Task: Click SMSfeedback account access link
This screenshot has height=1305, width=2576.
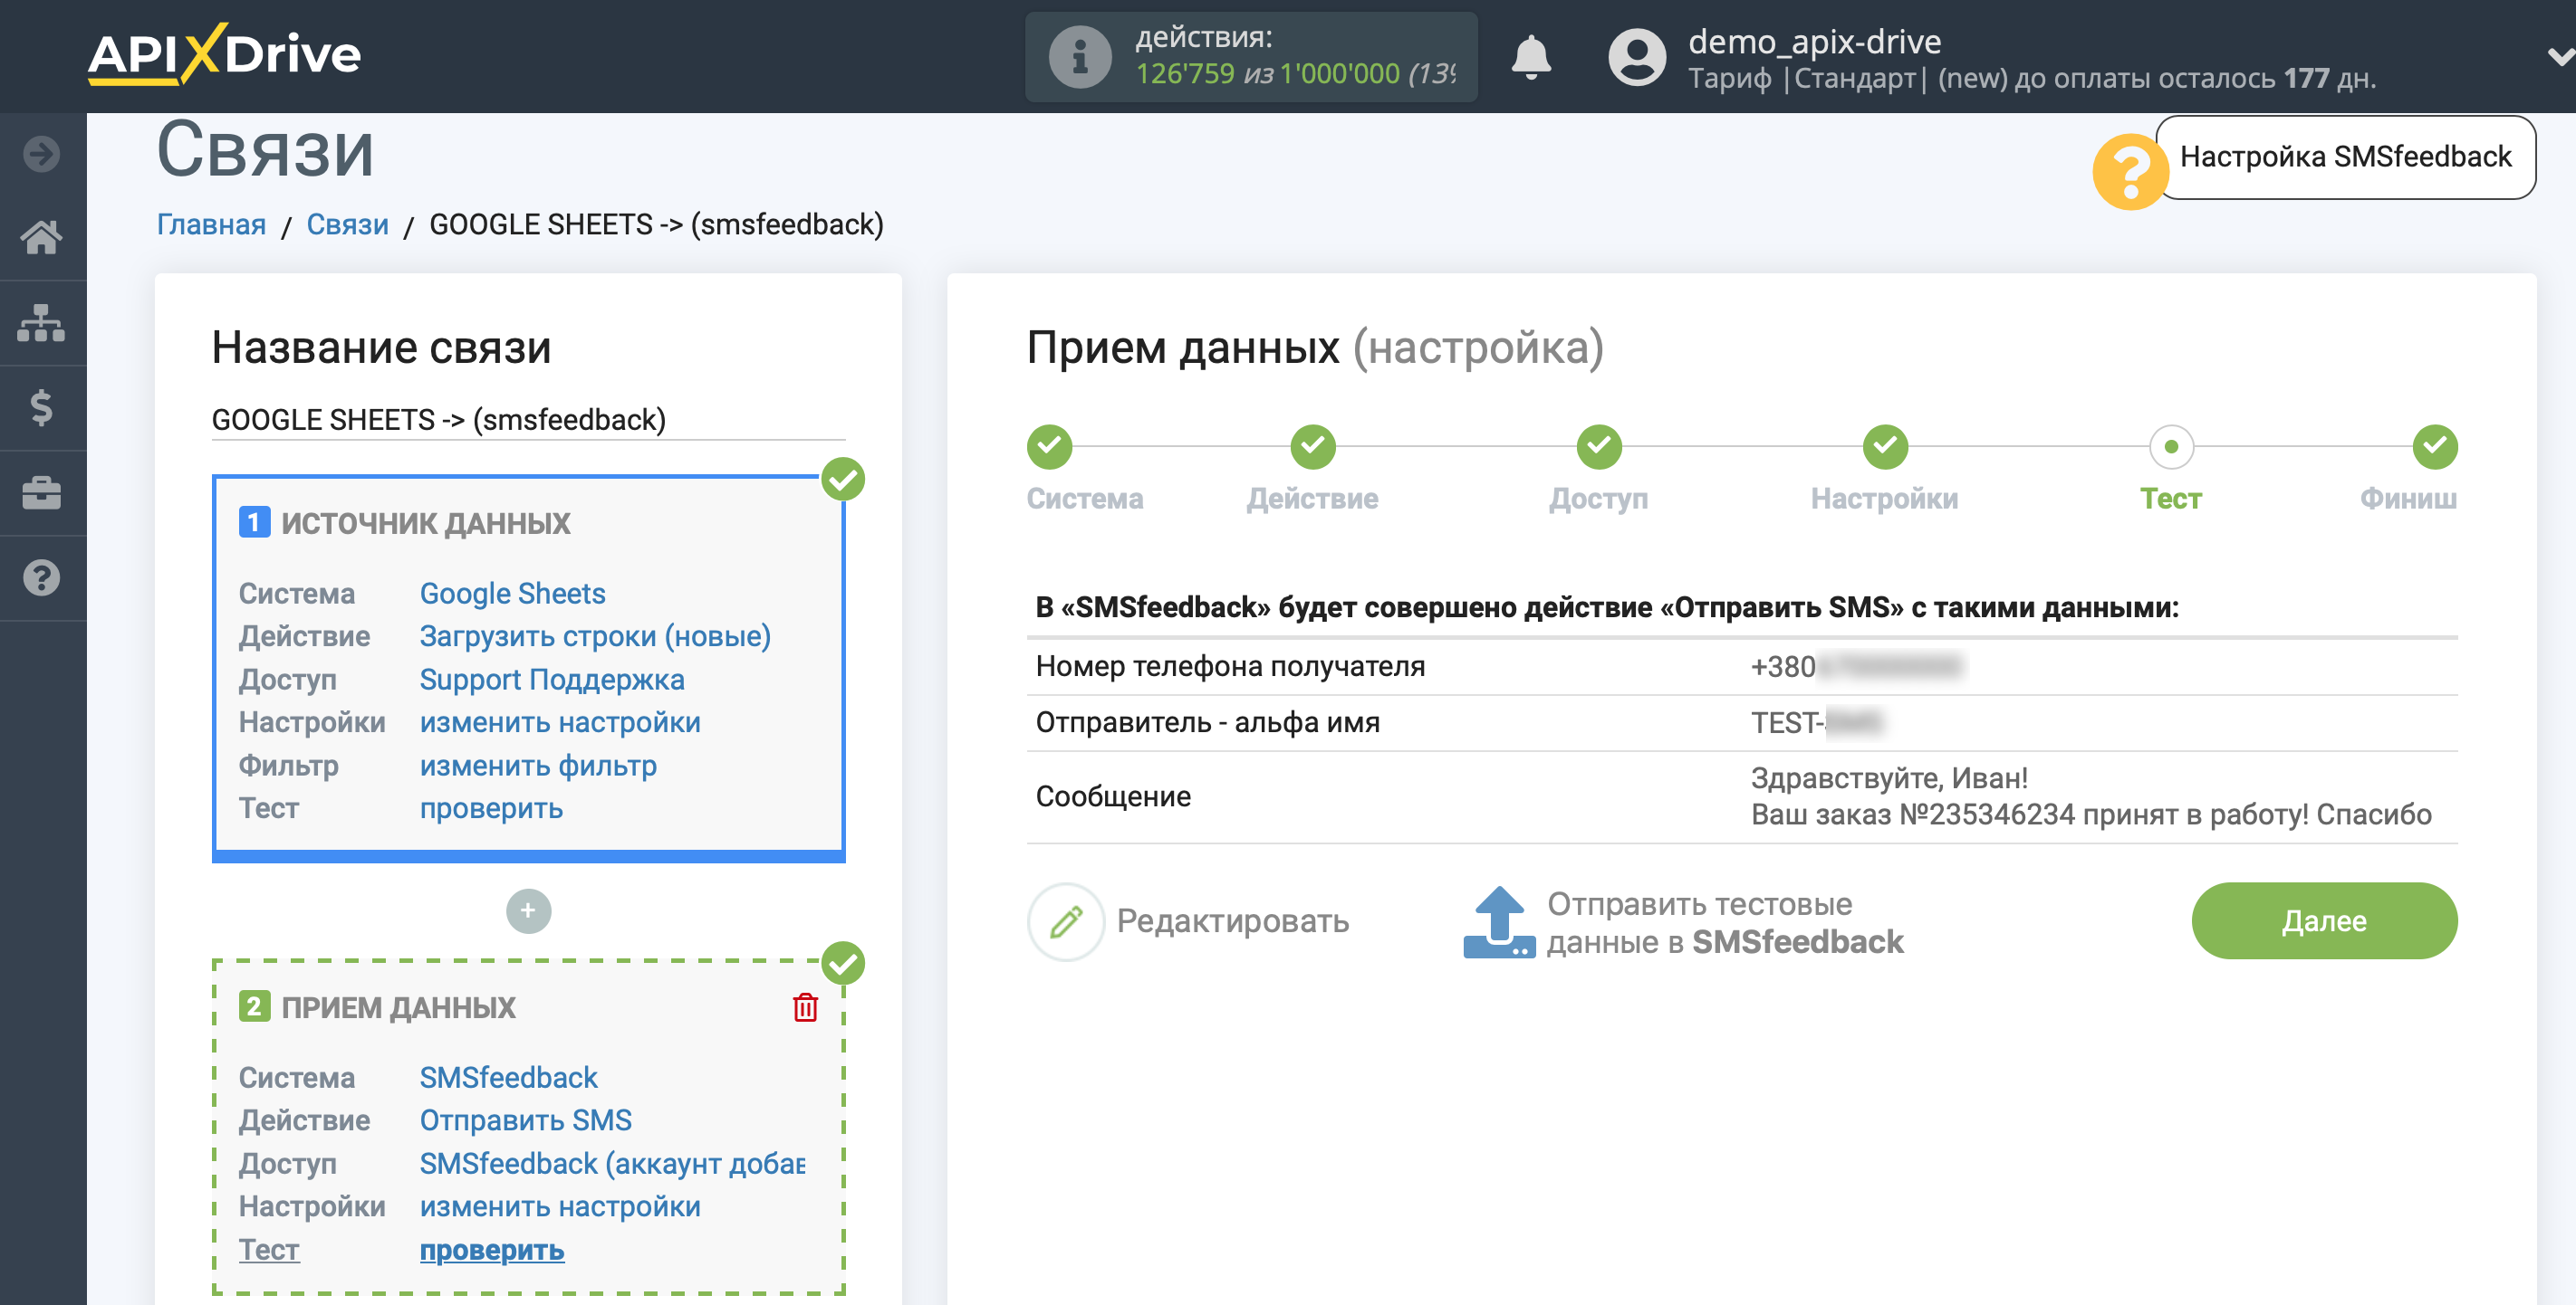Action: click(612, 1163)
